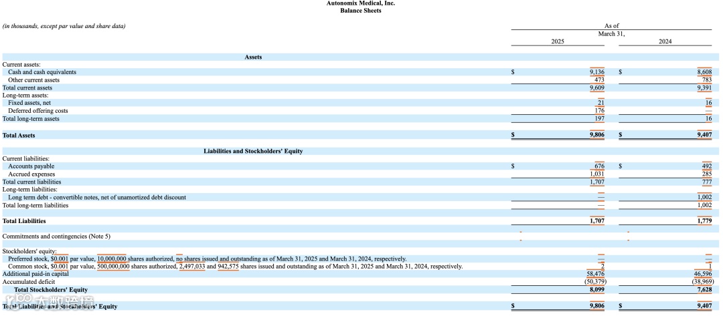Click the 'Accumulated deficit' row label
The height and width of the screenshot is (316, 723).
tap(29, 282)
